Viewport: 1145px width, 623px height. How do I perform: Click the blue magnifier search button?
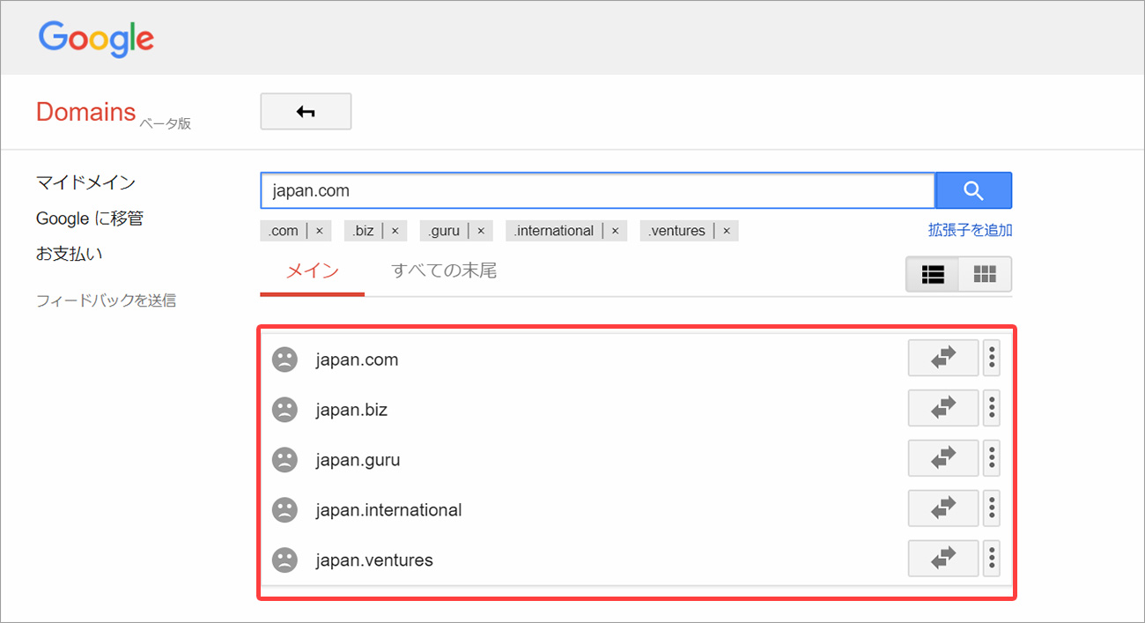(x=973, y=190)
